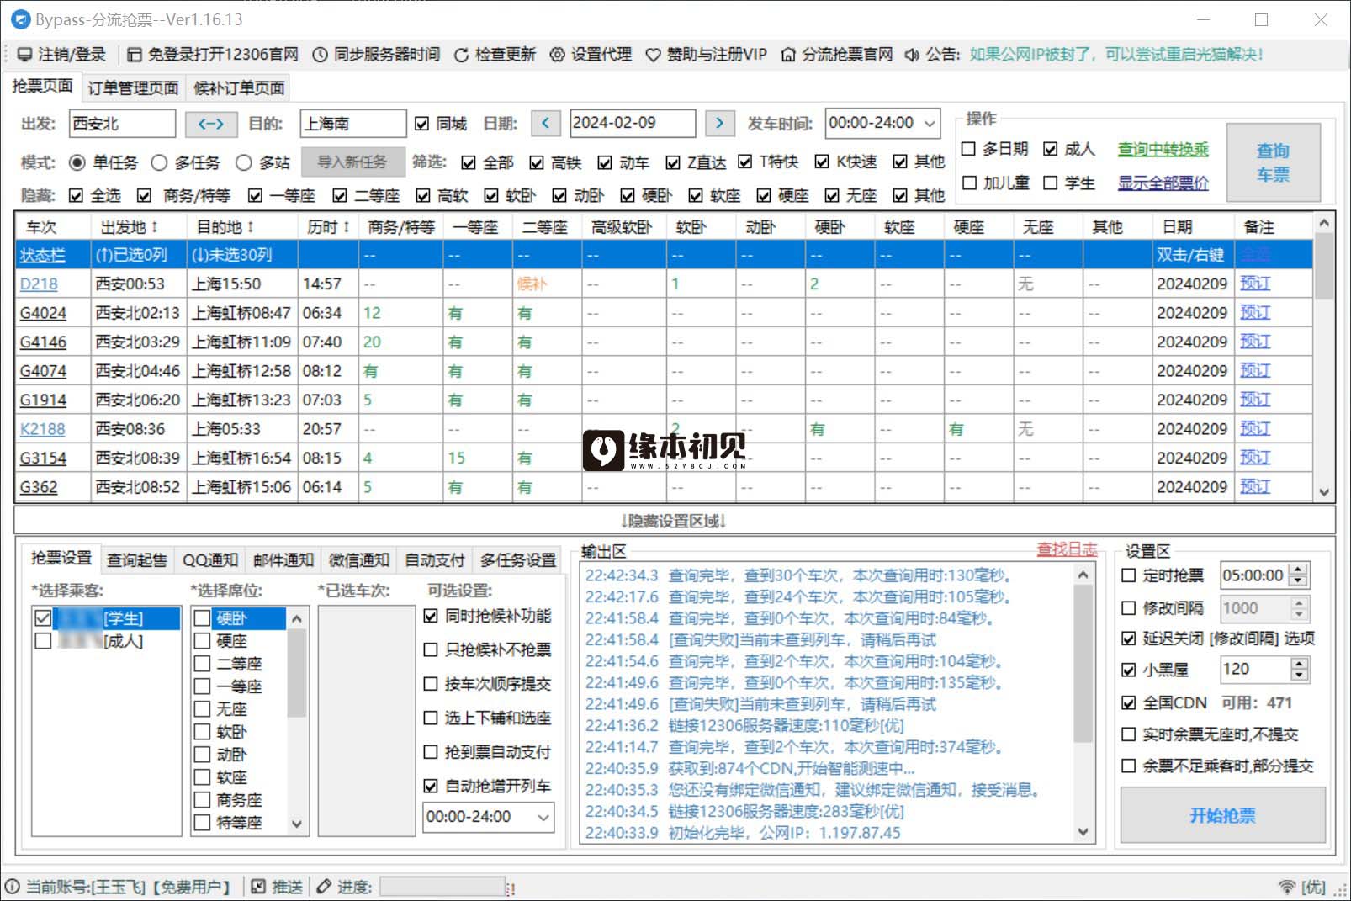Enable 抢到票自动支付 option

point(431,752)
